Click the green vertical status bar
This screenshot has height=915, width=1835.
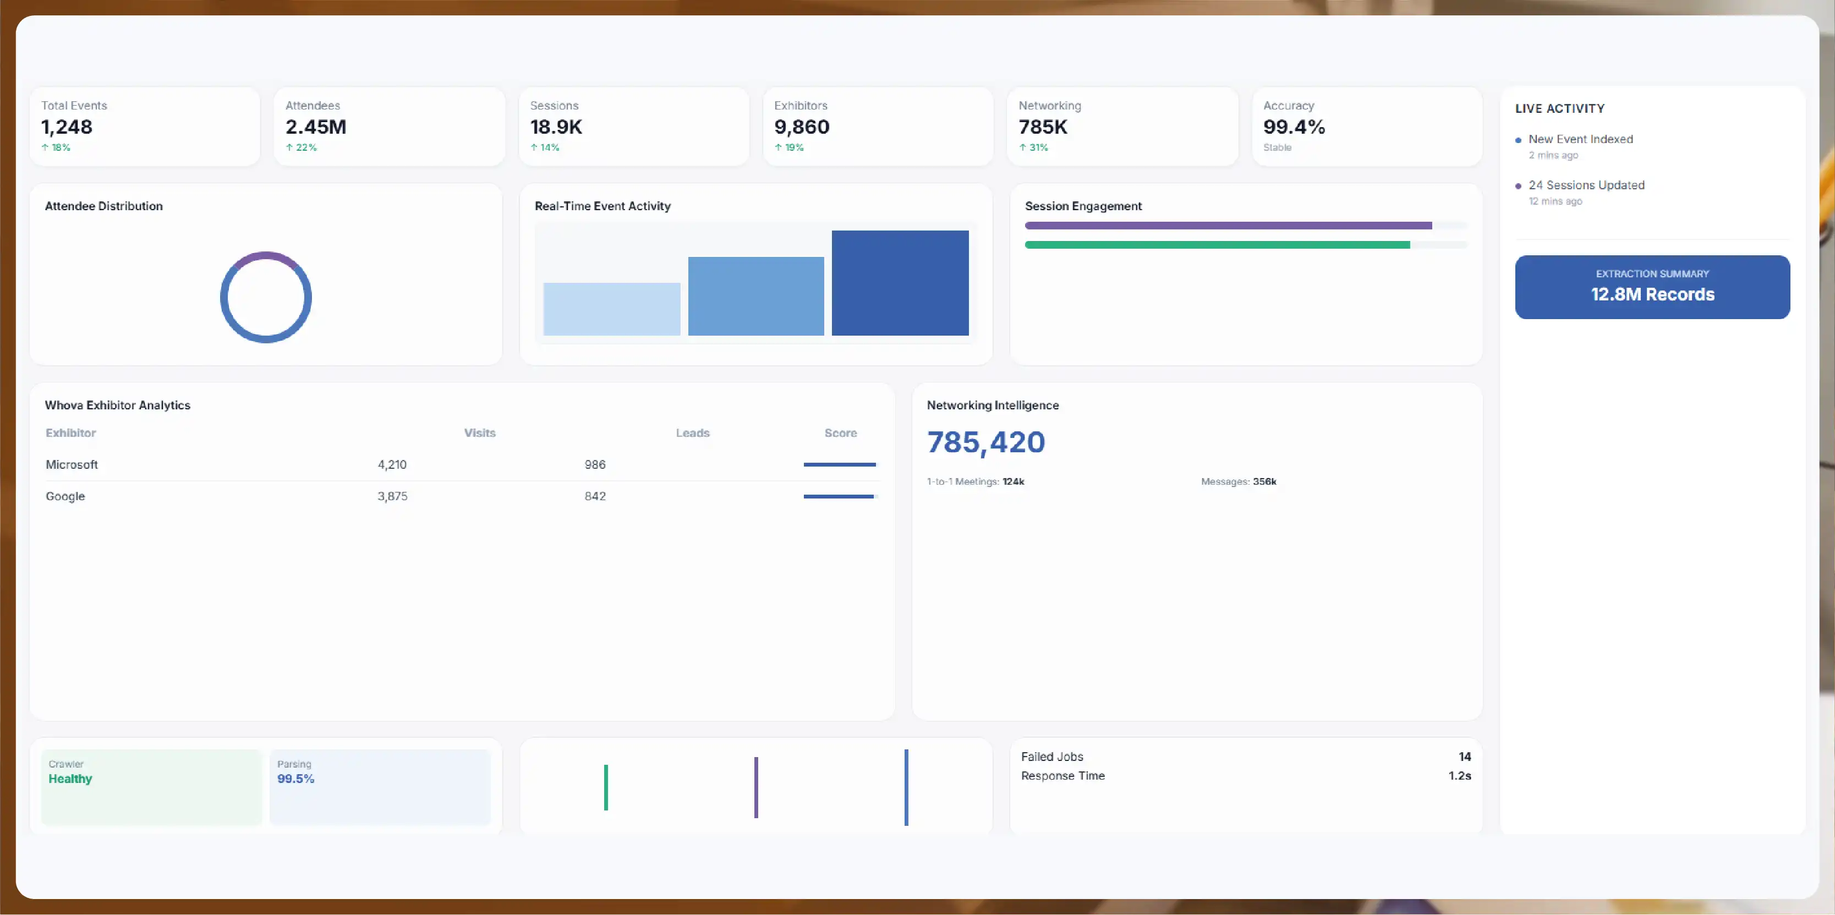[605, 787]
